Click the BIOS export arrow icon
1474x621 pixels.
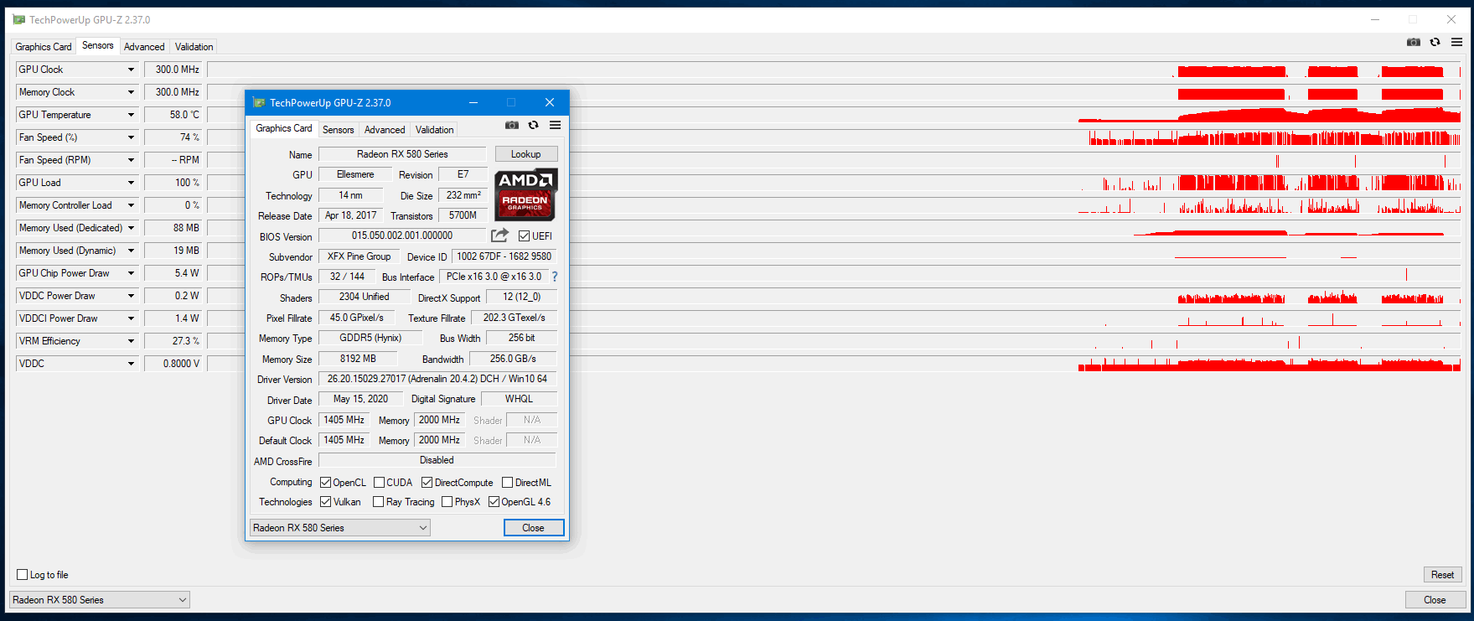pos(499,235)
